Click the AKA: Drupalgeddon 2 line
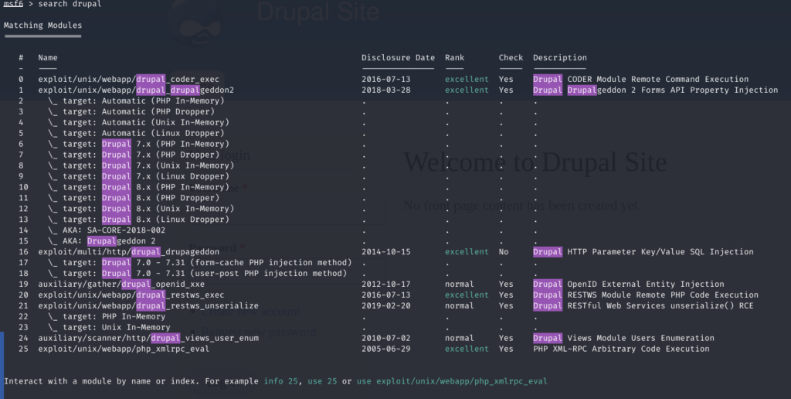 [x=102, y=241]
